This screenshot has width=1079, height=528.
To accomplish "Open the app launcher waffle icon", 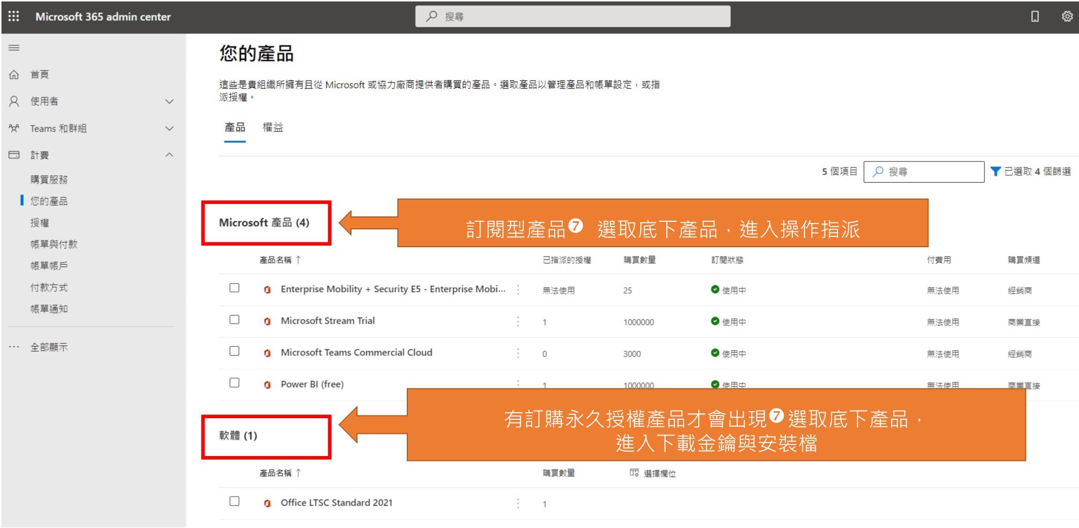I will (x=14, y=16).
